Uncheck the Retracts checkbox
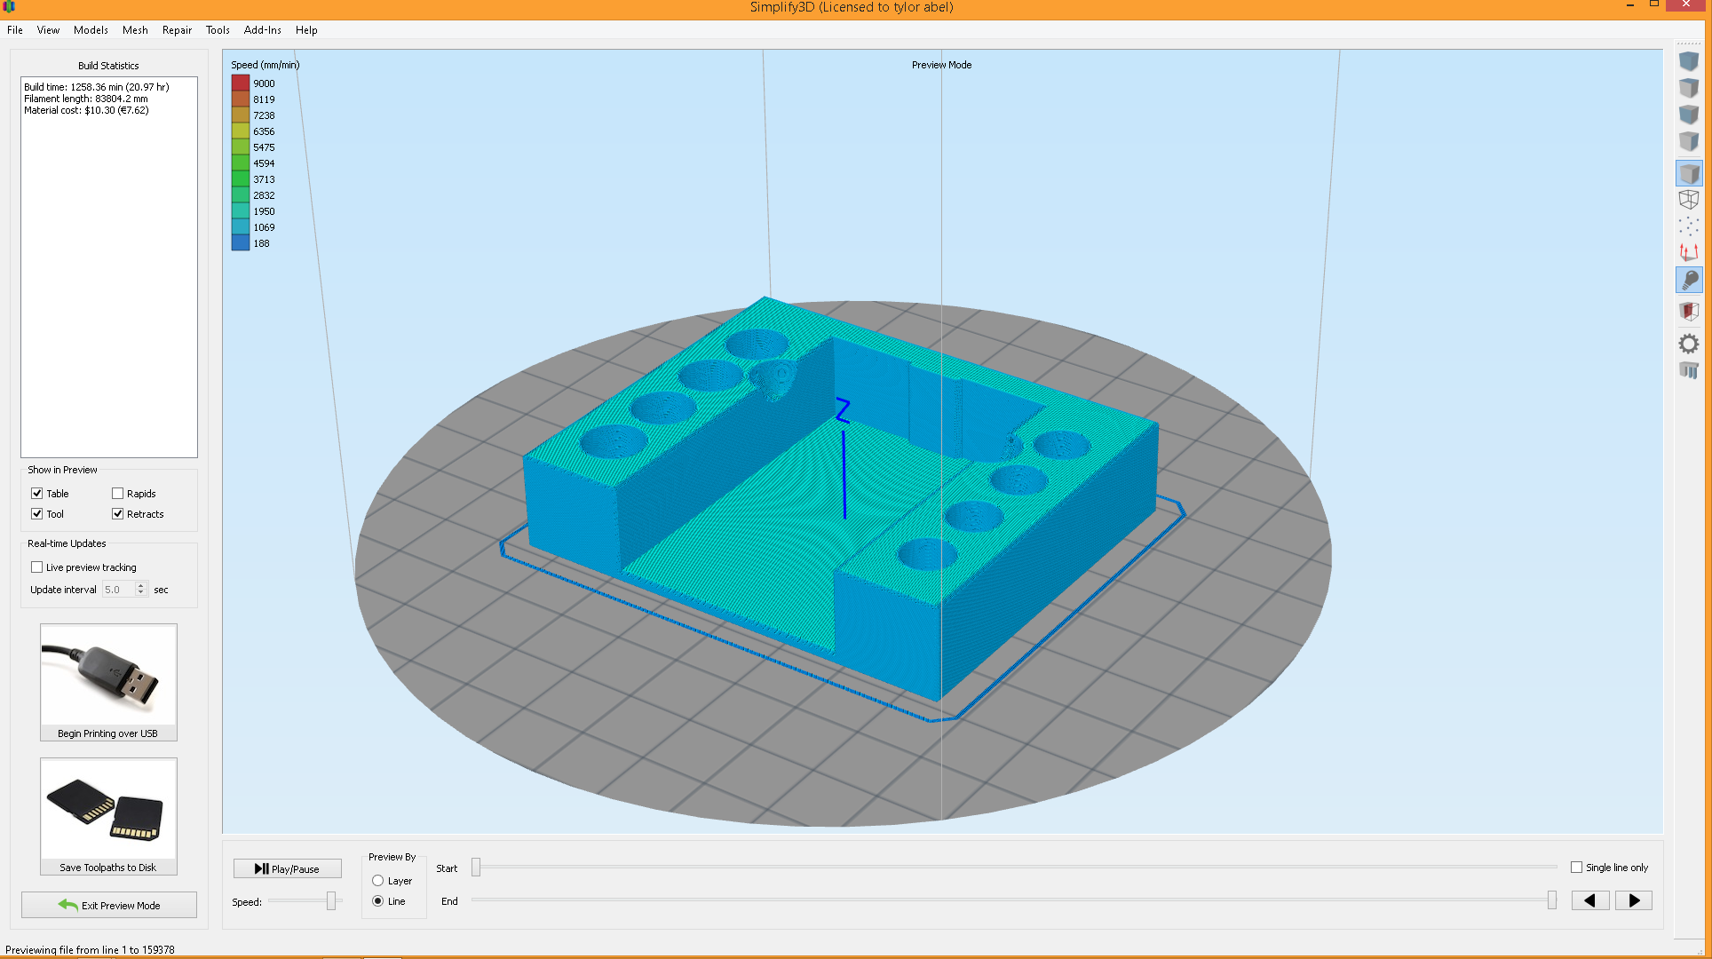 coord(118,514)
